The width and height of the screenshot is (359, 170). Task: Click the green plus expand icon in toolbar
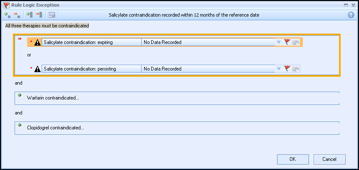7,15
